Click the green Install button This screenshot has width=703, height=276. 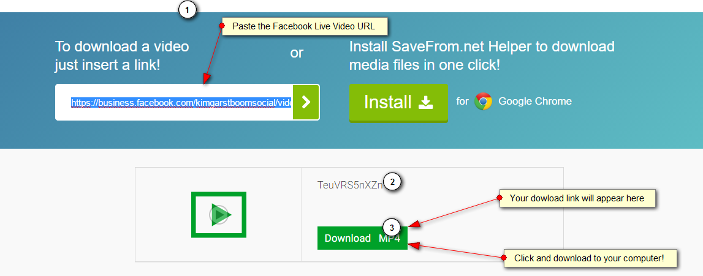click(x=398, y=102)
